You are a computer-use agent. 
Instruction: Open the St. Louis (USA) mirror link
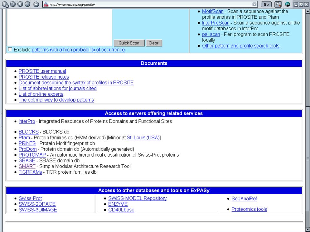[x=143, y=138]
